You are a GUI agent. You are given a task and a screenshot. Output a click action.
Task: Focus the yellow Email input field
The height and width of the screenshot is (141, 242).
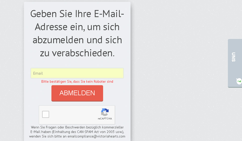[77, 73]
